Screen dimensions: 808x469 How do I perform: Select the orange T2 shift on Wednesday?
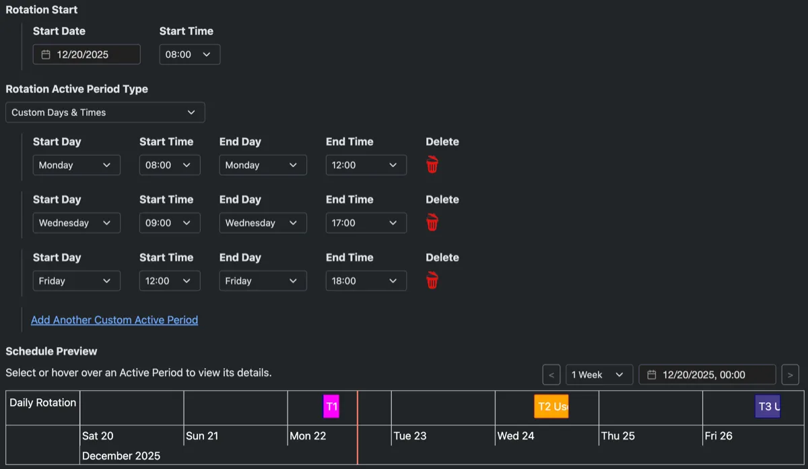coord(551,406)
